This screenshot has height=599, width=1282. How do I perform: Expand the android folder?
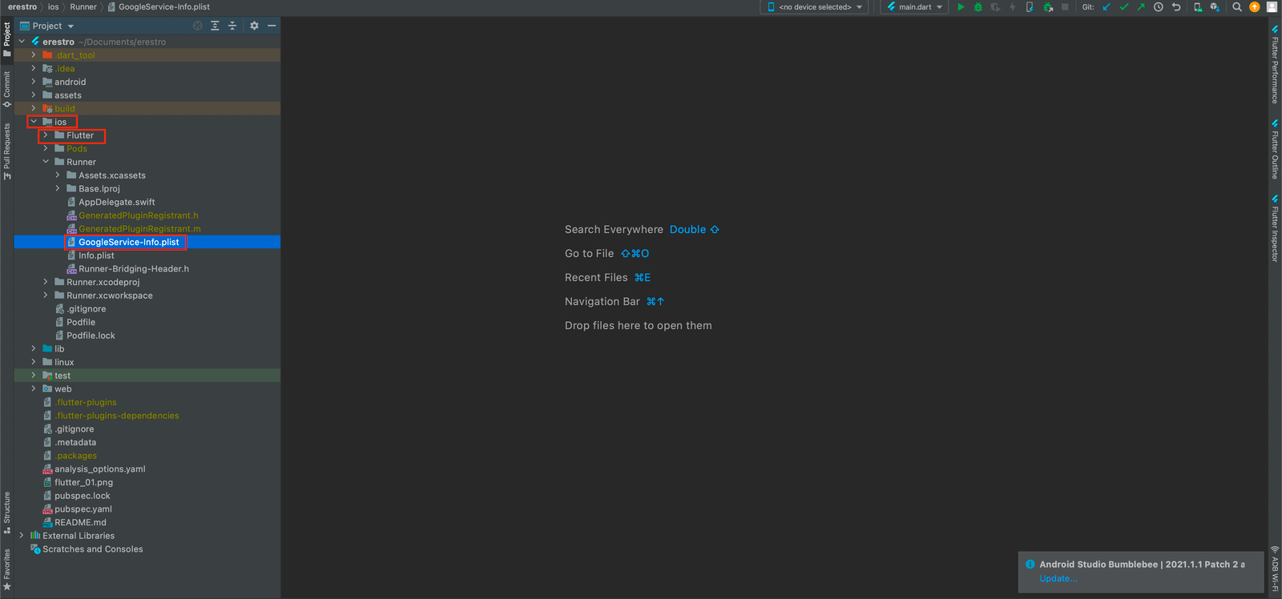tap(34, 82)
